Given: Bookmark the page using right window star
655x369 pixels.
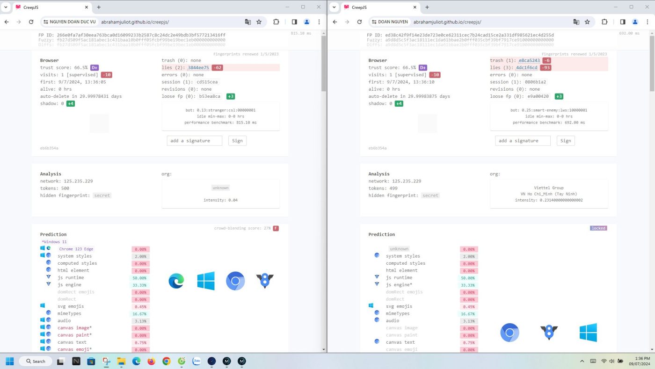Looking at the screenshot, I should point(587,22).
